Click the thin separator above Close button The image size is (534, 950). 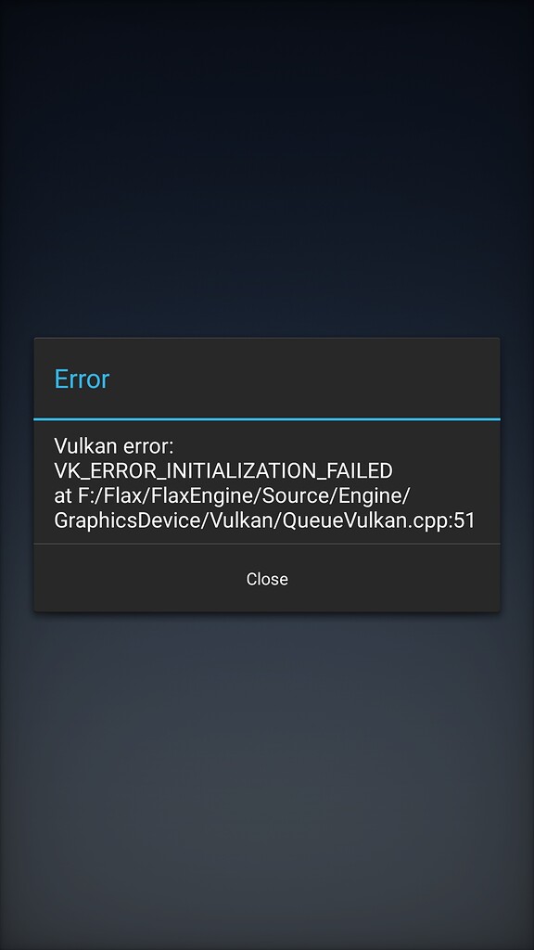267,544
